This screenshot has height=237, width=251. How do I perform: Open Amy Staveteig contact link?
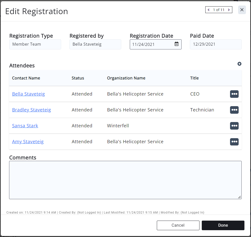pyautogui.click(x=28, y=142)
